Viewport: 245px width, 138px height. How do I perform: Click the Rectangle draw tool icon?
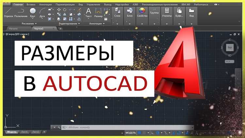pos(50,10)
